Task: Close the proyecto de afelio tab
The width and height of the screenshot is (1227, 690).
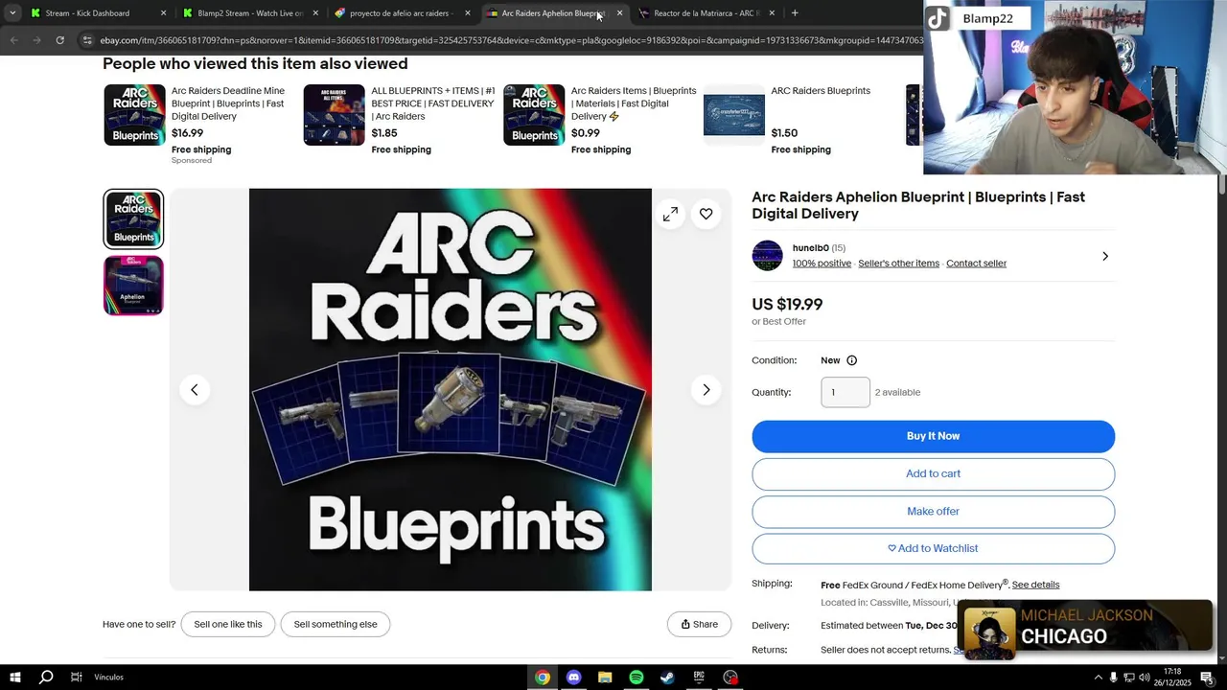Action: pyautogui.click(x=468, y=13)
